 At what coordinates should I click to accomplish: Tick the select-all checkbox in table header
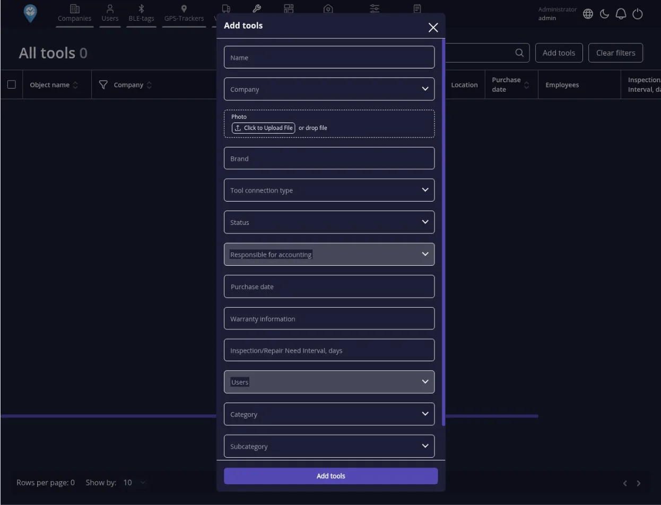tap(11, 84)
